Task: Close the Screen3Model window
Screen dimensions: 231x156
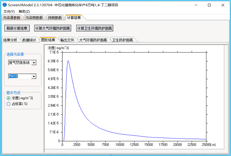Action: 223,5
